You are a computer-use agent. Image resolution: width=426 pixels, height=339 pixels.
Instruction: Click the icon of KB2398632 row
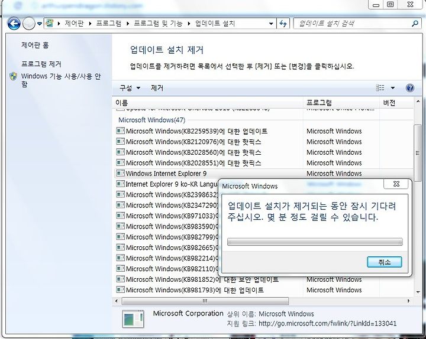(120, 194)
